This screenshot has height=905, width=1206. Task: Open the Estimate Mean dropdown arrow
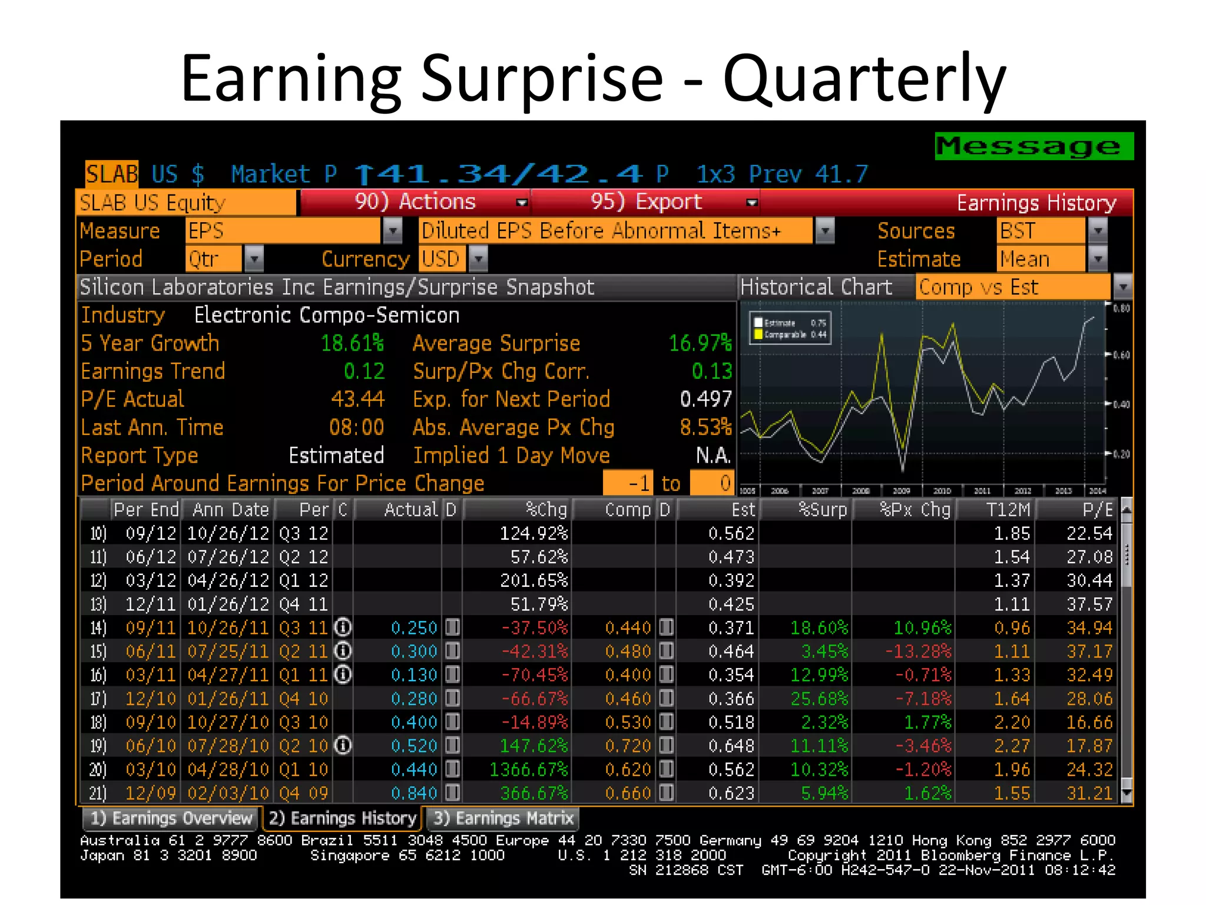(1098, 259)
